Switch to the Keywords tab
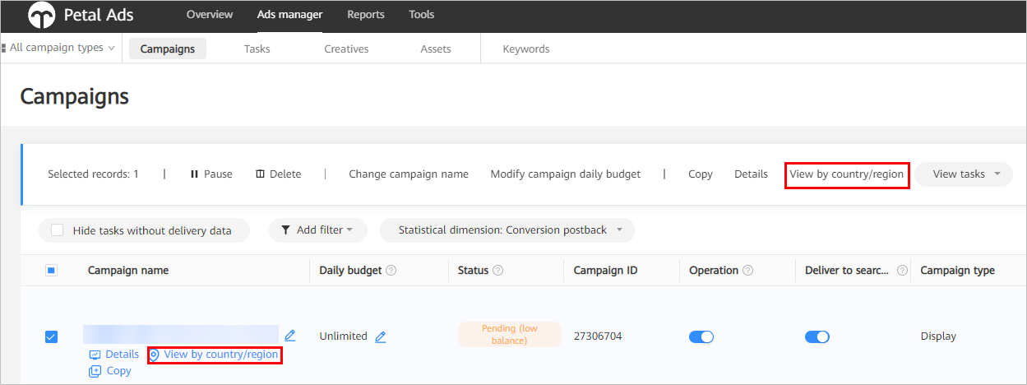1027x385 pixels. pyautogui.click(x=526, y=49)
